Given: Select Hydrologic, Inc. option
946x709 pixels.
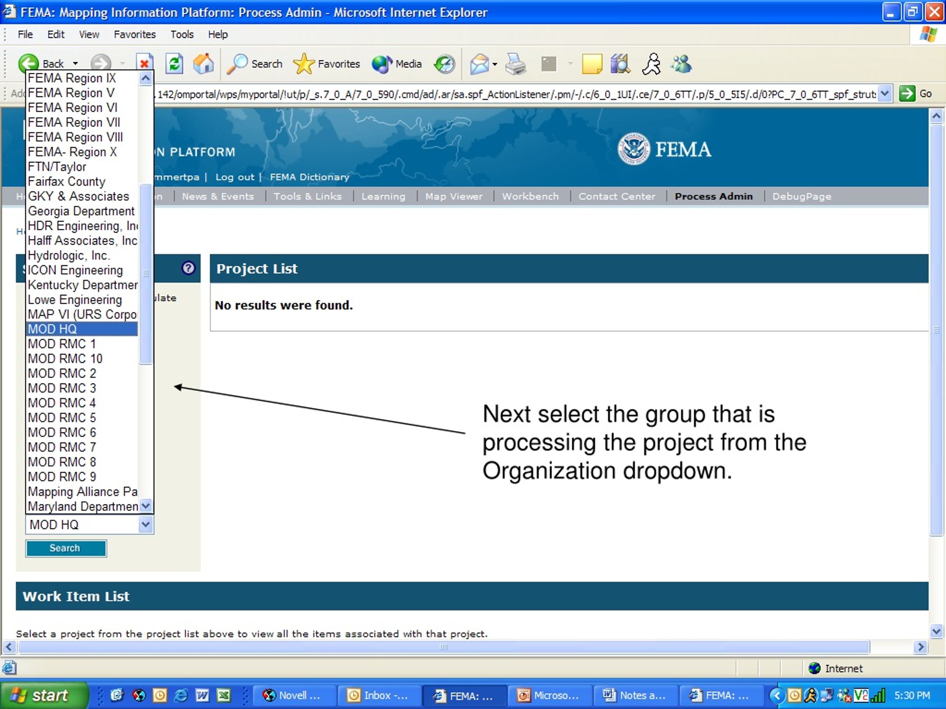Looking at the screenshot, I should tap(82, 255).
